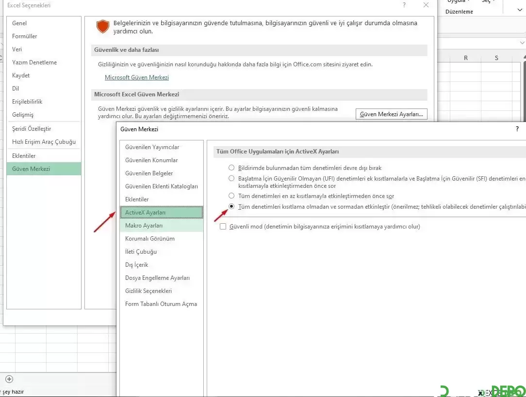Select Formüller in the options list
Image resolution: width=526 pixels, height=397 pixels.
click(44, 36)
